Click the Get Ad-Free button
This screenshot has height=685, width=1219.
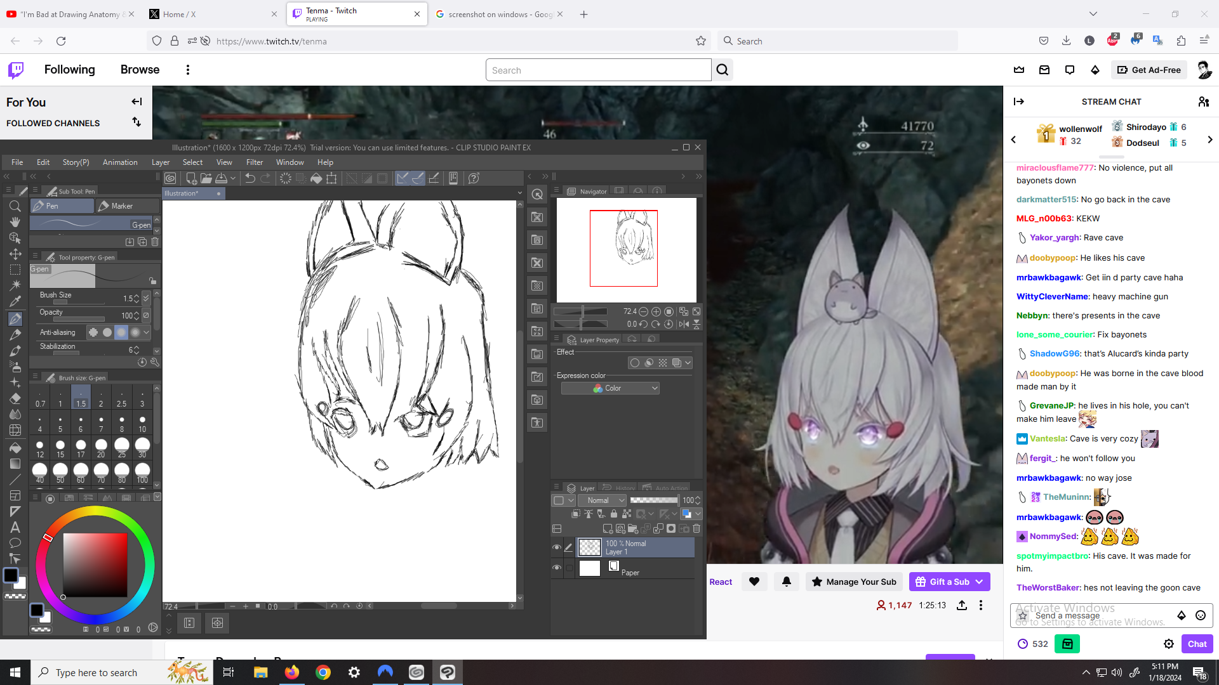[x=1149, y=70]
